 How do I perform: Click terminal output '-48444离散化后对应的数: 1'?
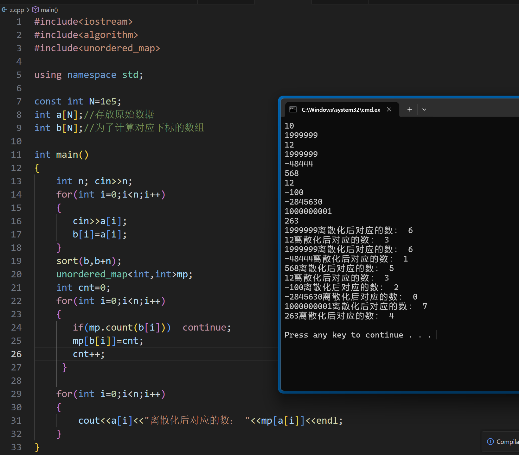click(346, 259)
